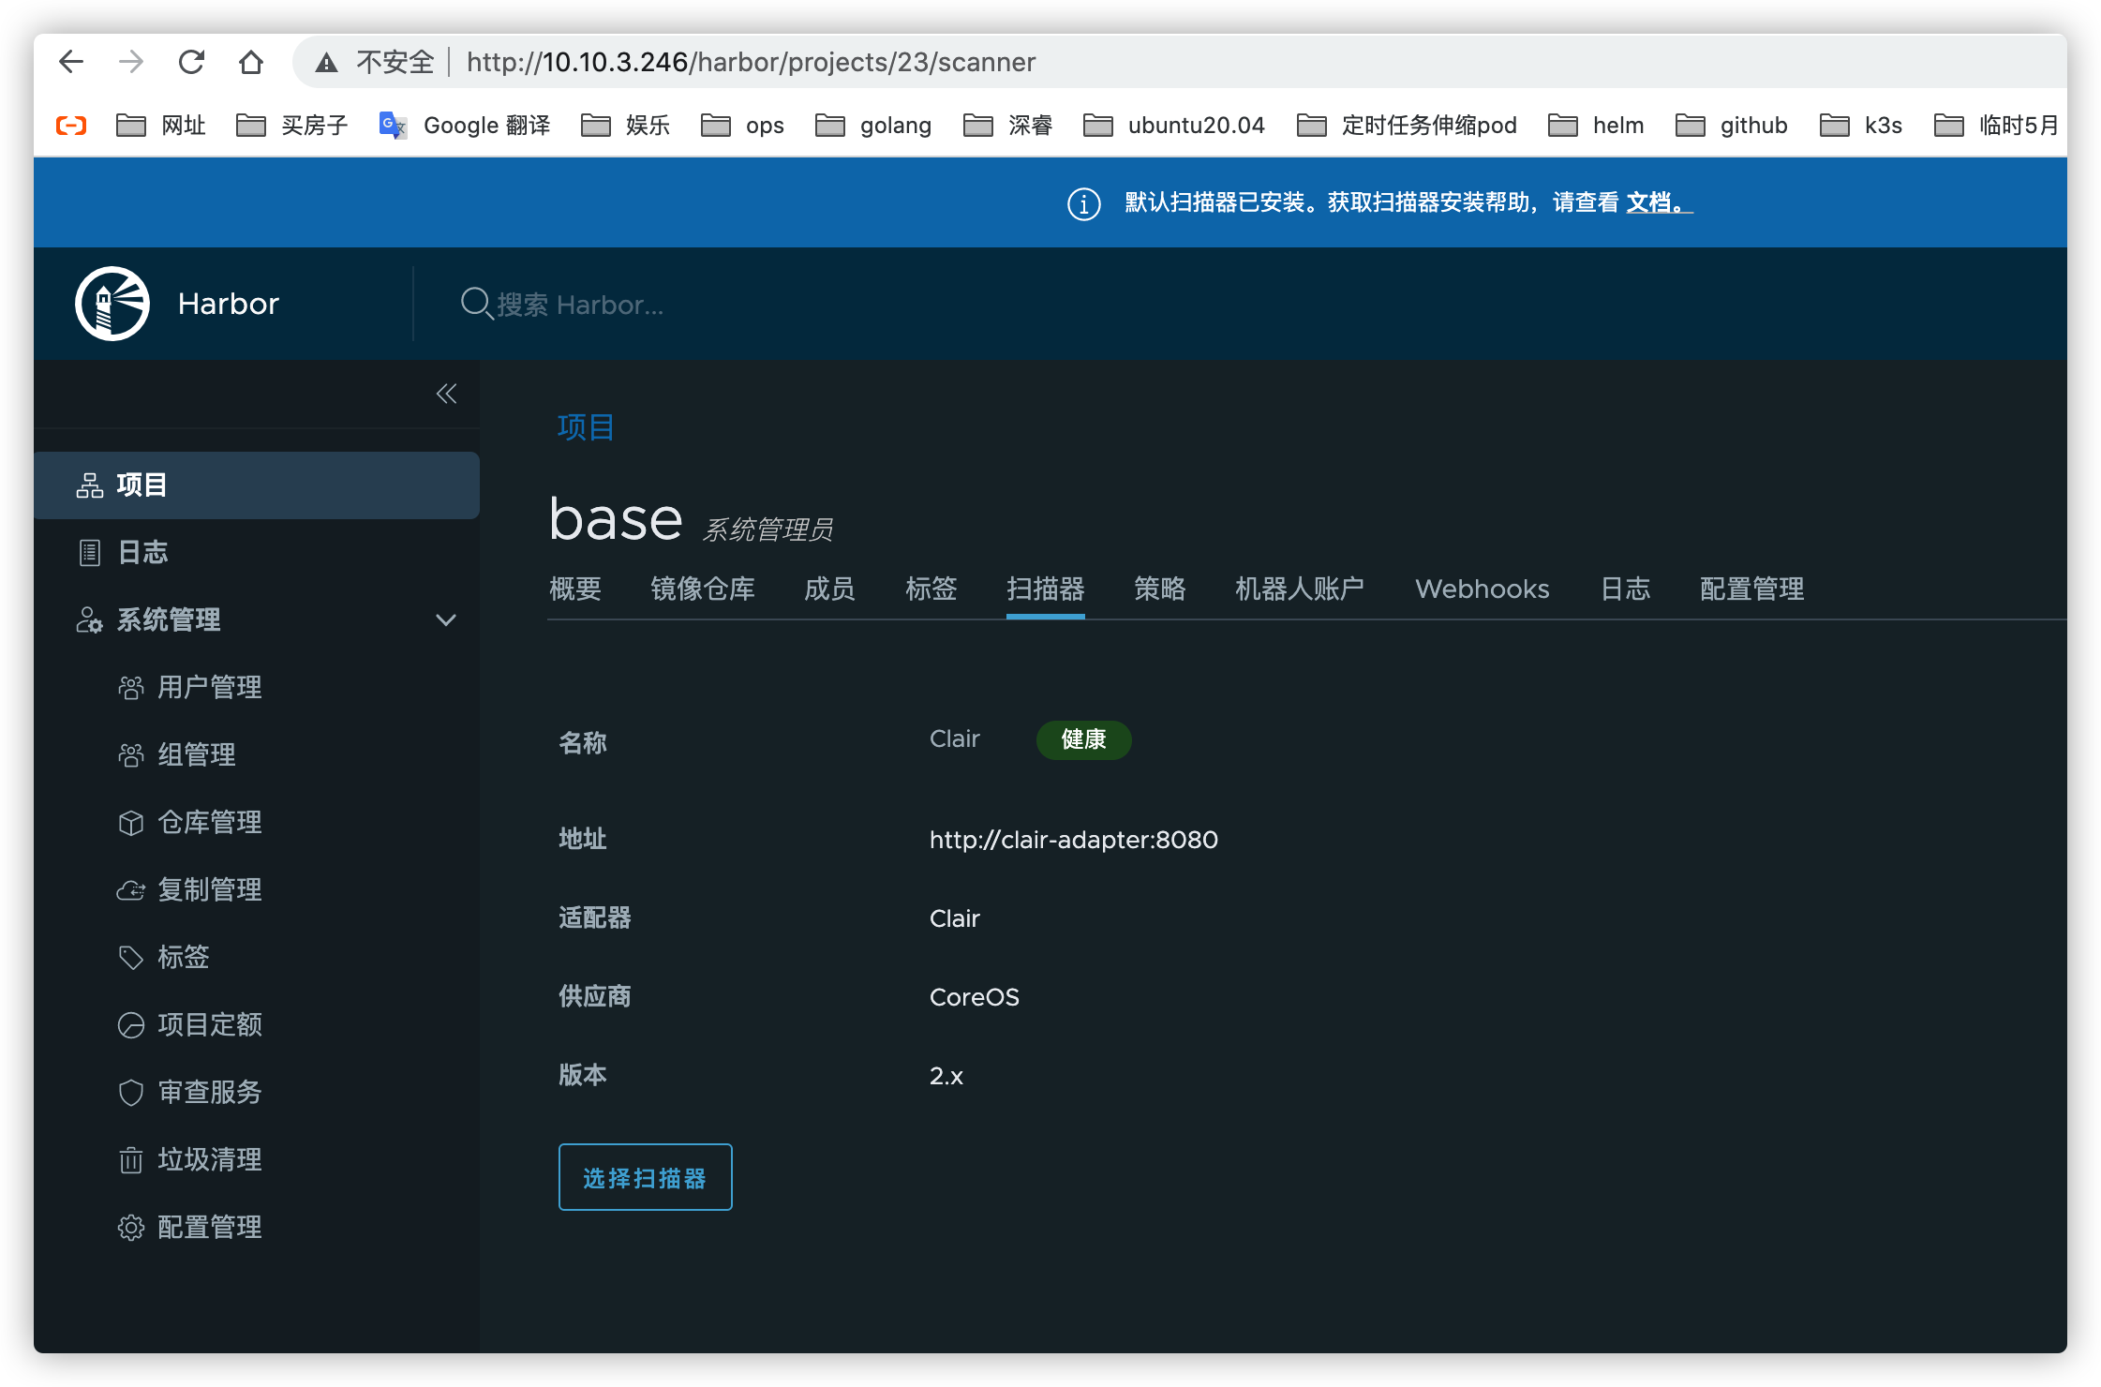This screenshot has height=1387, width=2101.
Task: Click the 搜索 Harbor search field
Action: coord(581,305)
